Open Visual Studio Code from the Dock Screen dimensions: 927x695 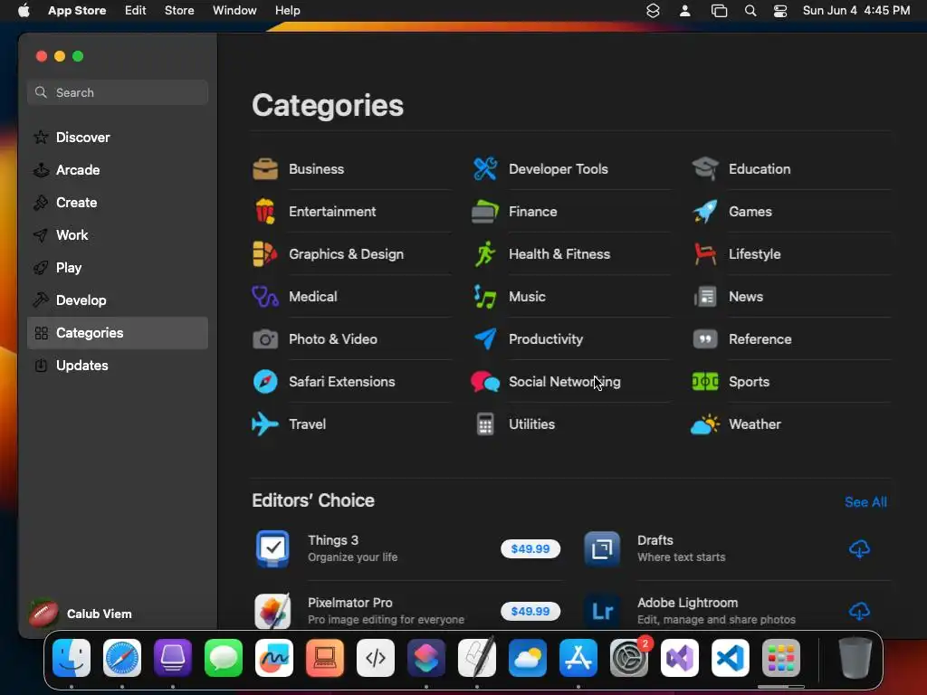(731, 658)
